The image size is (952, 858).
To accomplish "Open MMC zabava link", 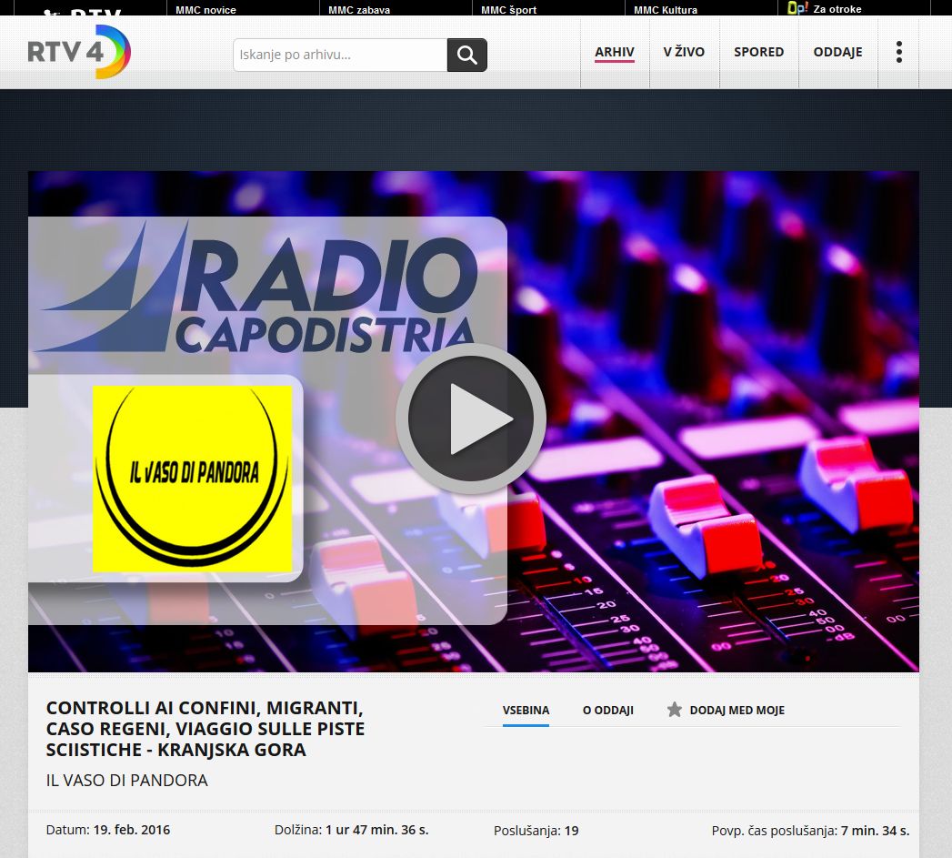I will click(359, 10).
